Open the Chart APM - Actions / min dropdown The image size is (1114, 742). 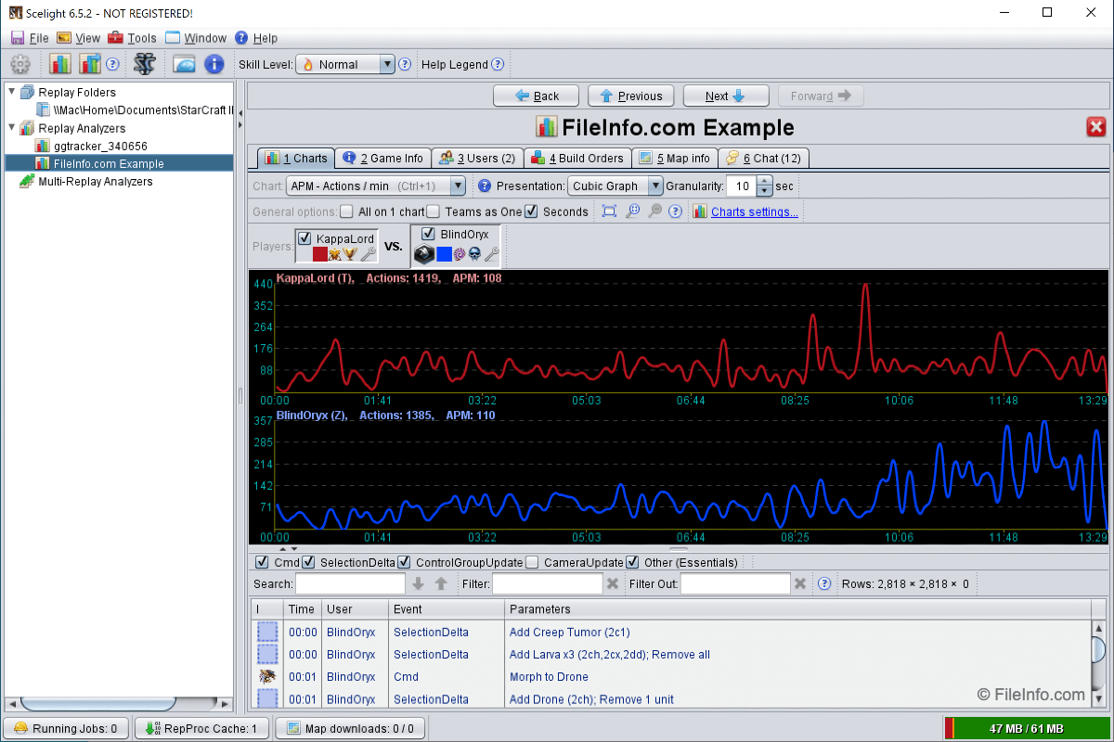(x=375, y=185)
